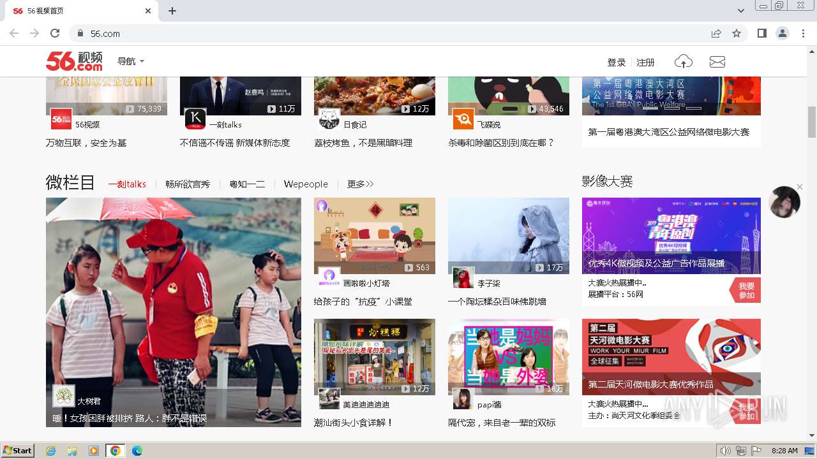Viewport: 817px width, 459px height.
Task: Open a new browser tab
Action: [172, 11]
